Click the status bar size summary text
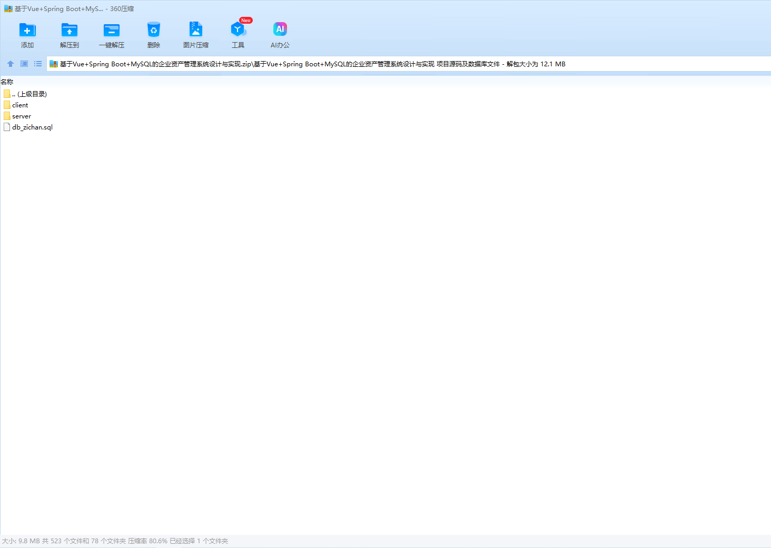Screen dimensions: 771x548 pos(115,541)
